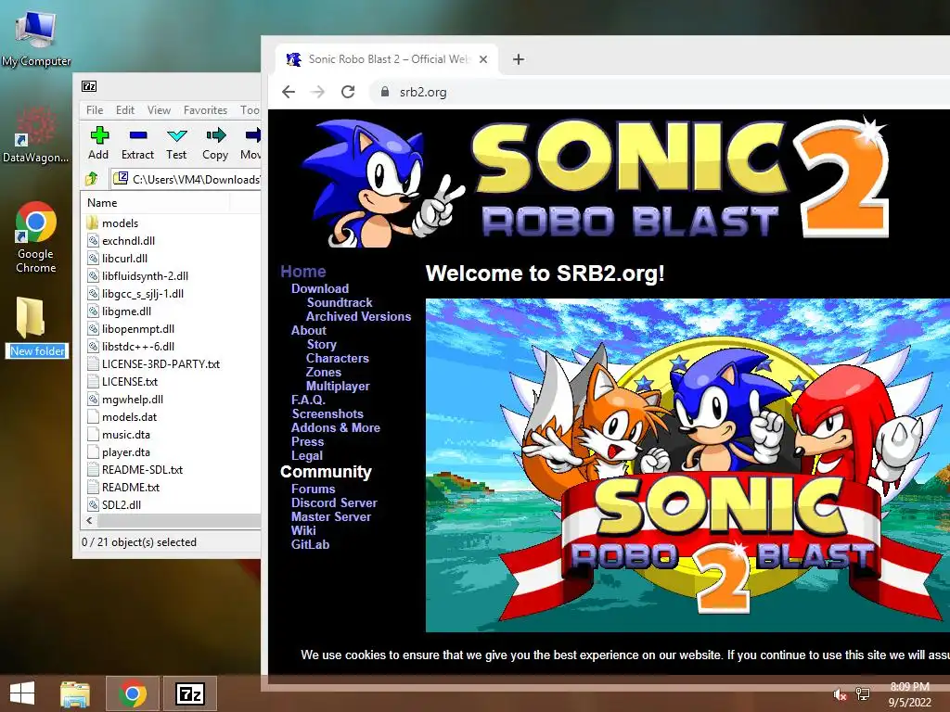
Task: View site security padlock info
Action: [384, 92]
